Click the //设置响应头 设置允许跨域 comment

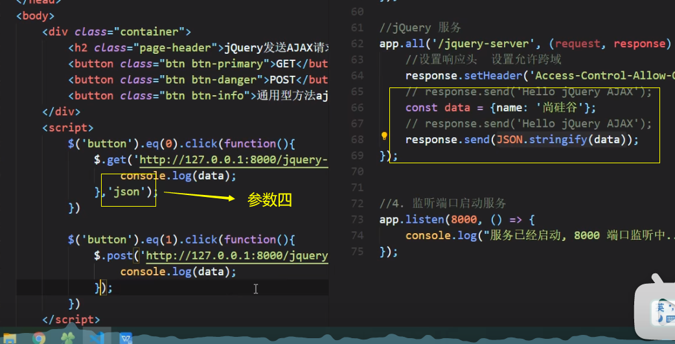tap(483, 60)
